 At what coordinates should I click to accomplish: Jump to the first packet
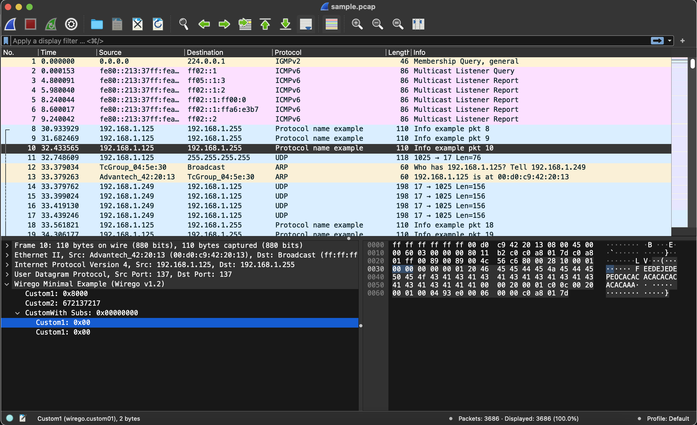coord(265,24)
